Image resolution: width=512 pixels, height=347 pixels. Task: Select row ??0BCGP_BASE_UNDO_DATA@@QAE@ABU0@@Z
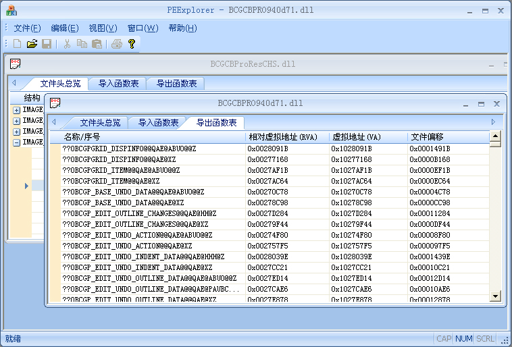275,192
